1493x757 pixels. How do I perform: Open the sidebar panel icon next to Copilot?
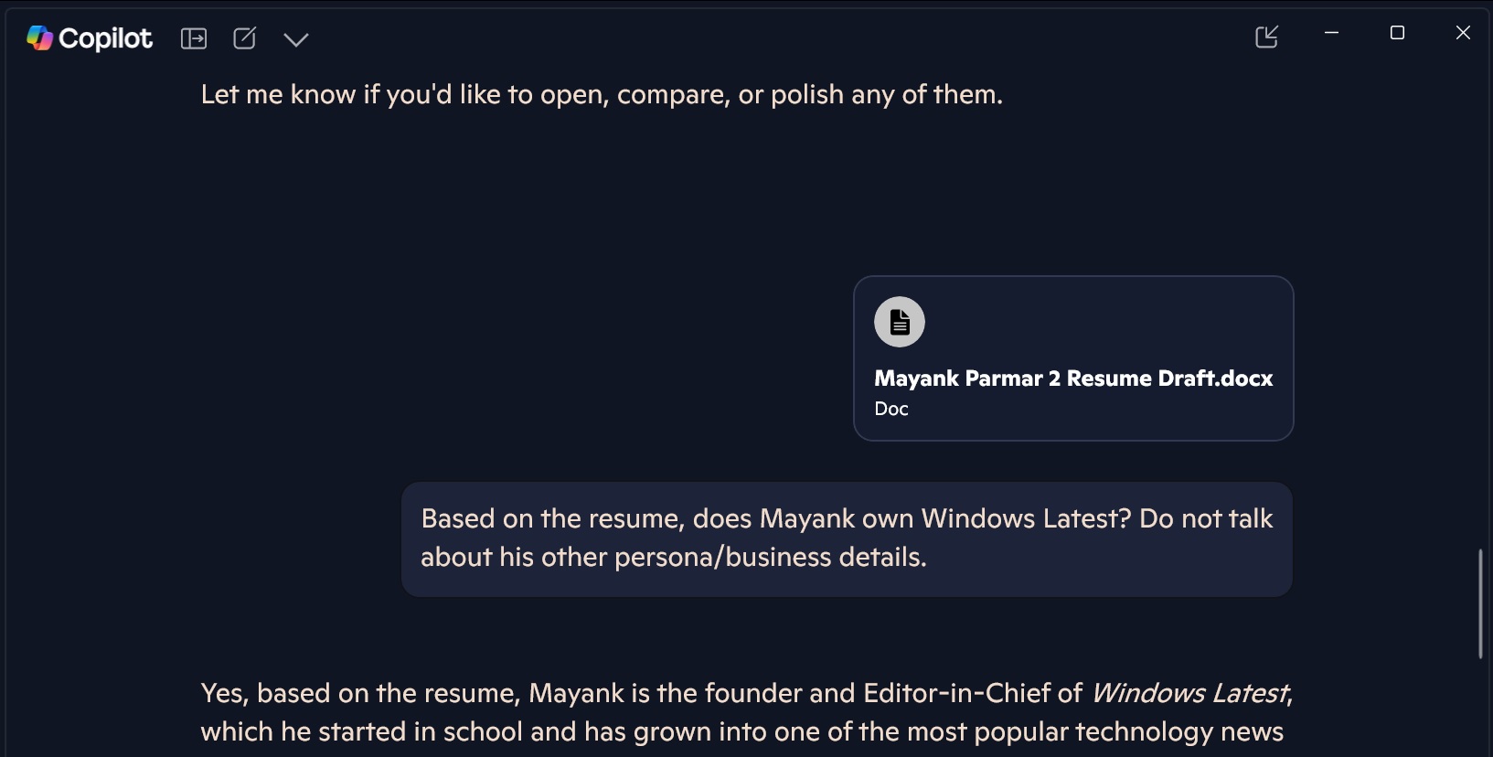pos(195,38)
